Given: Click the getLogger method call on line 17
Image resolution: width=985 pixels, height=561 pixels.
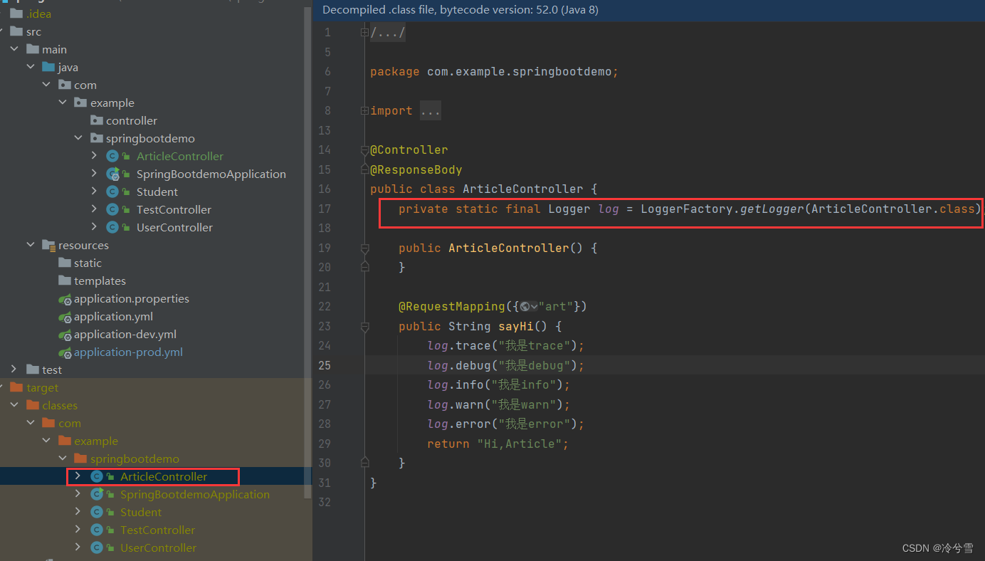Looking at the screenshot, I should (x=771, y=209).
